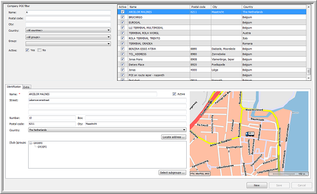Enable the Active filter No checkbox
Viewport: 317px width, 194px height.
coord(39,50)
